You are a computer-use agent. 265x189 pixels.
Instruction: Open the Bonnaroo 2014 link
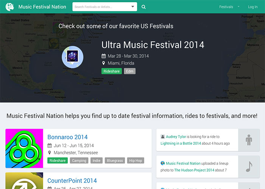point(67,137)
